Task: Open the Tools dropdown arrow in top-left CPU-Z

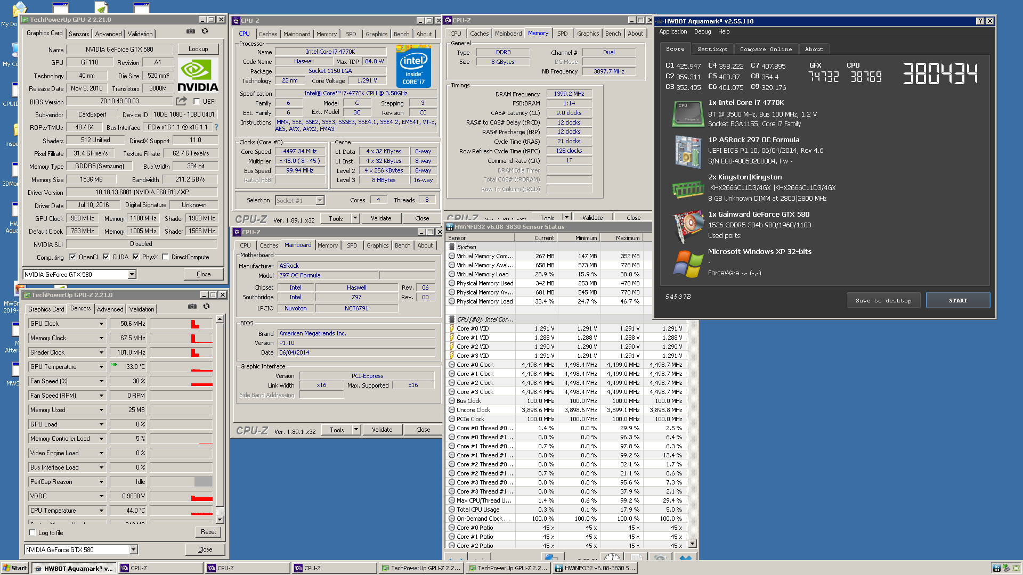Action: click(x=355, y=218)
